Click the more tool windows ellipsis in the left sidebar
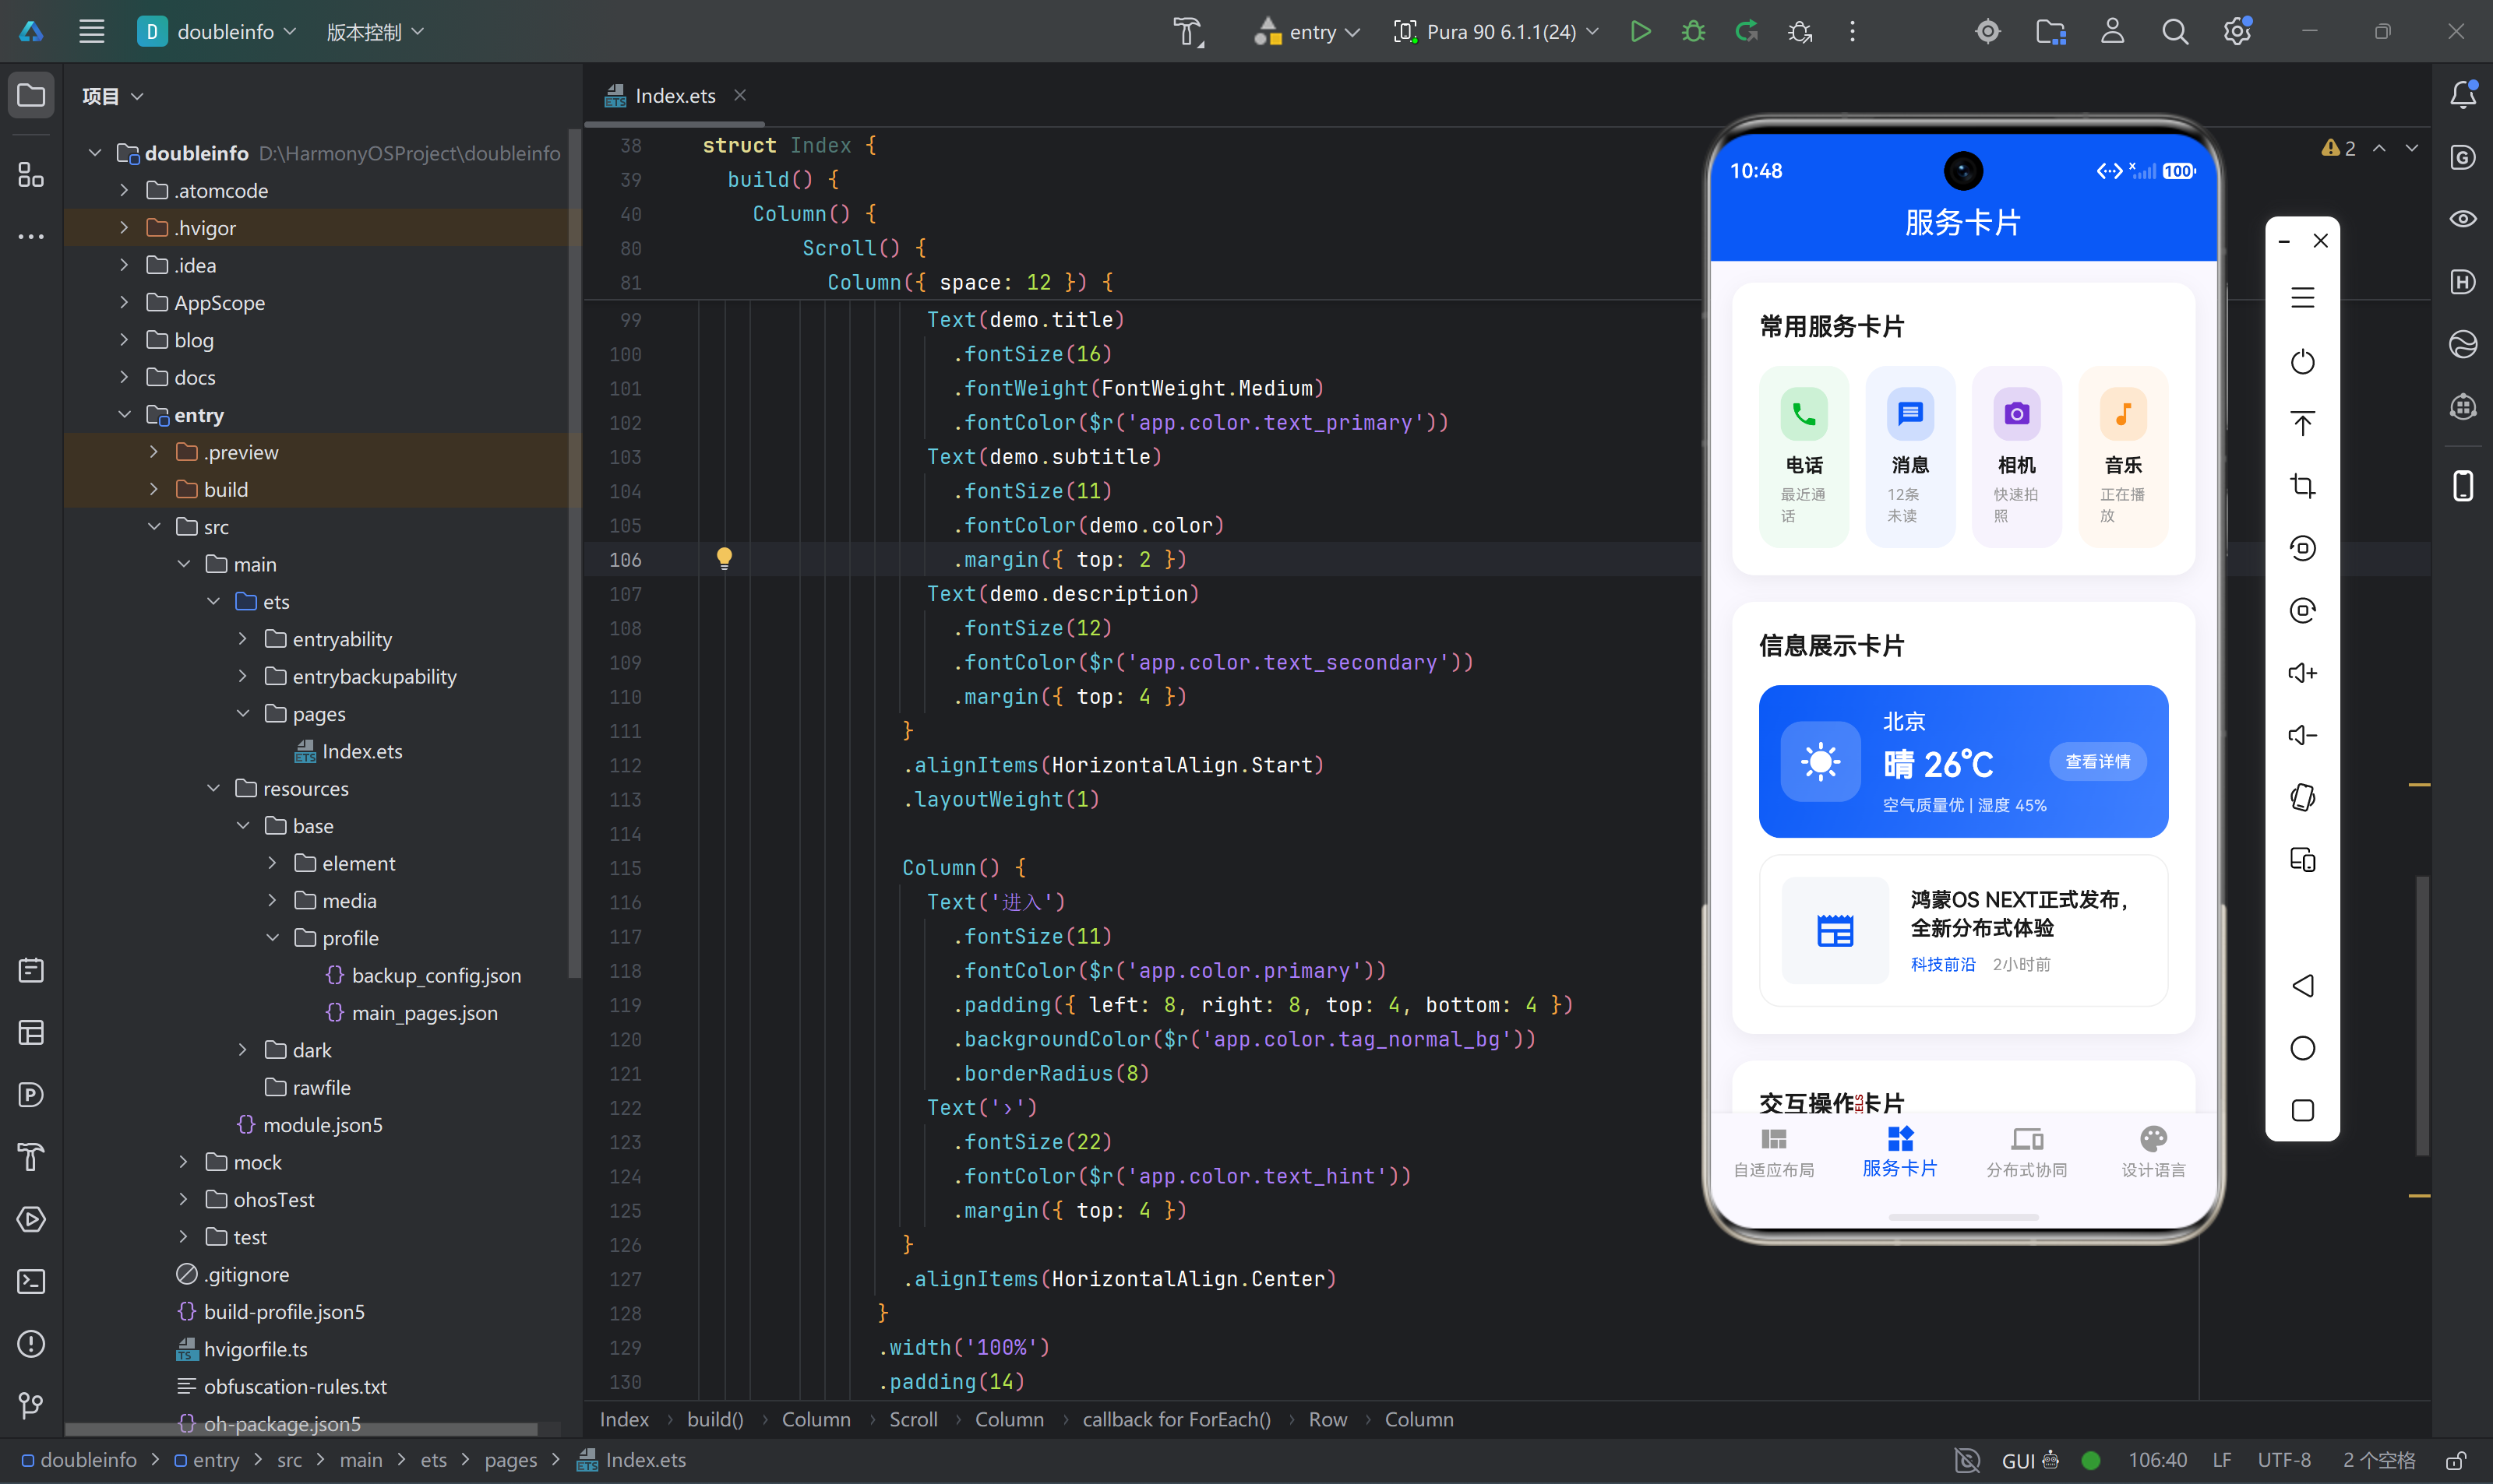This screenshot has height=1484, width=2493. click(31, 237)
